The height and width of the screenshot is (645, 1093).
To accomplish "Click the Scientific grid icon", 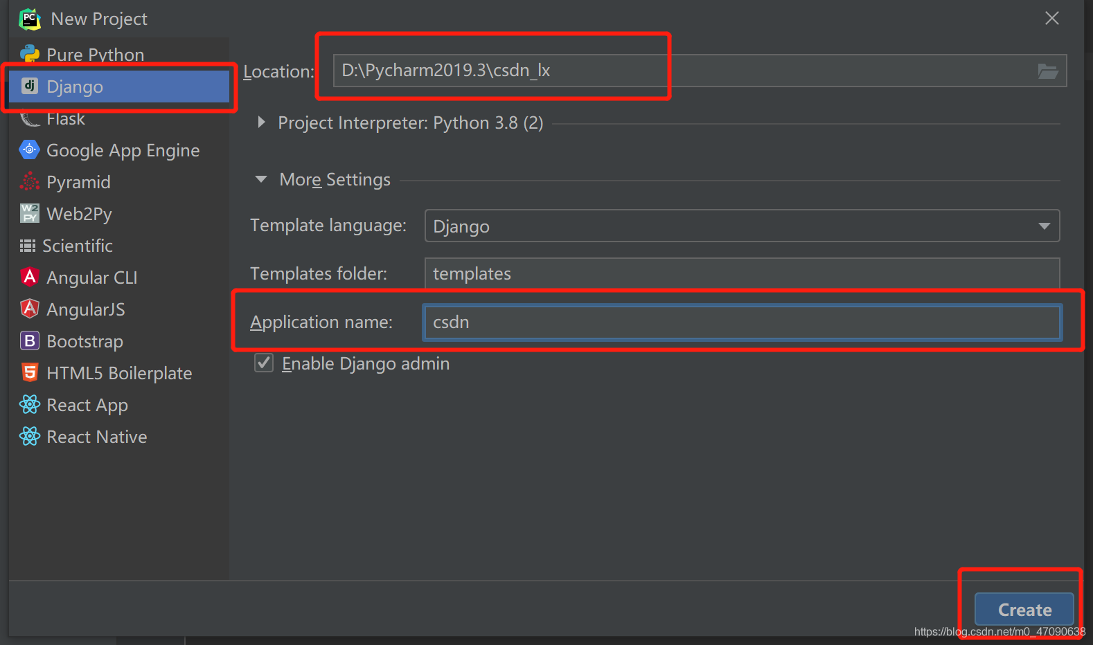I will point(28,246).
